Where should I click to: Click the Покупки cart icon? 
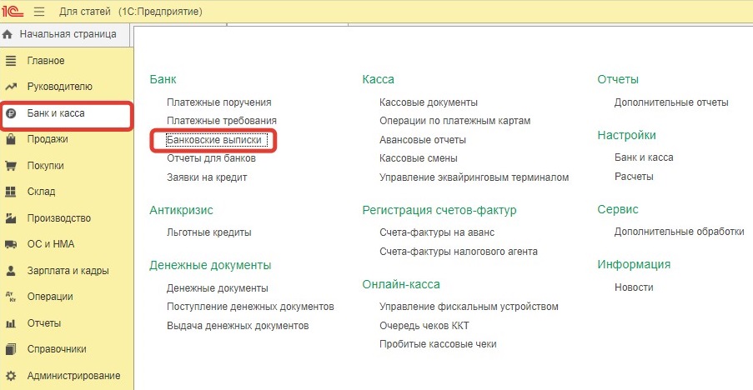[x=11, y=166]
